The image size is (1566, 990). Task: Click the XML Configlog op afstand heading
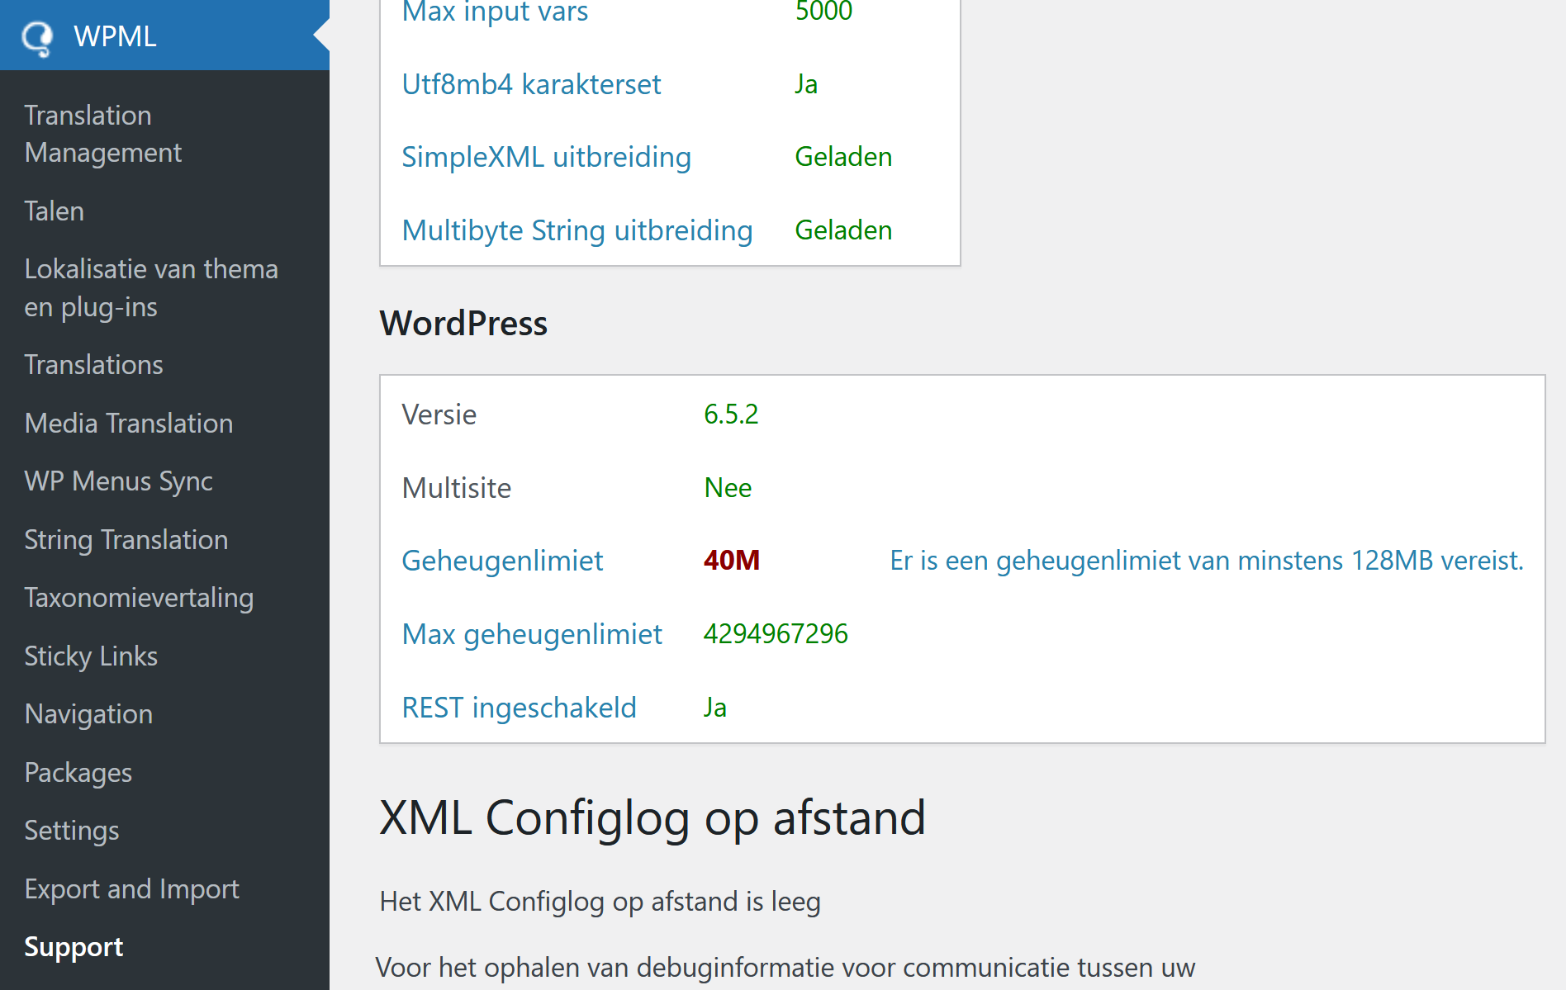652,818
